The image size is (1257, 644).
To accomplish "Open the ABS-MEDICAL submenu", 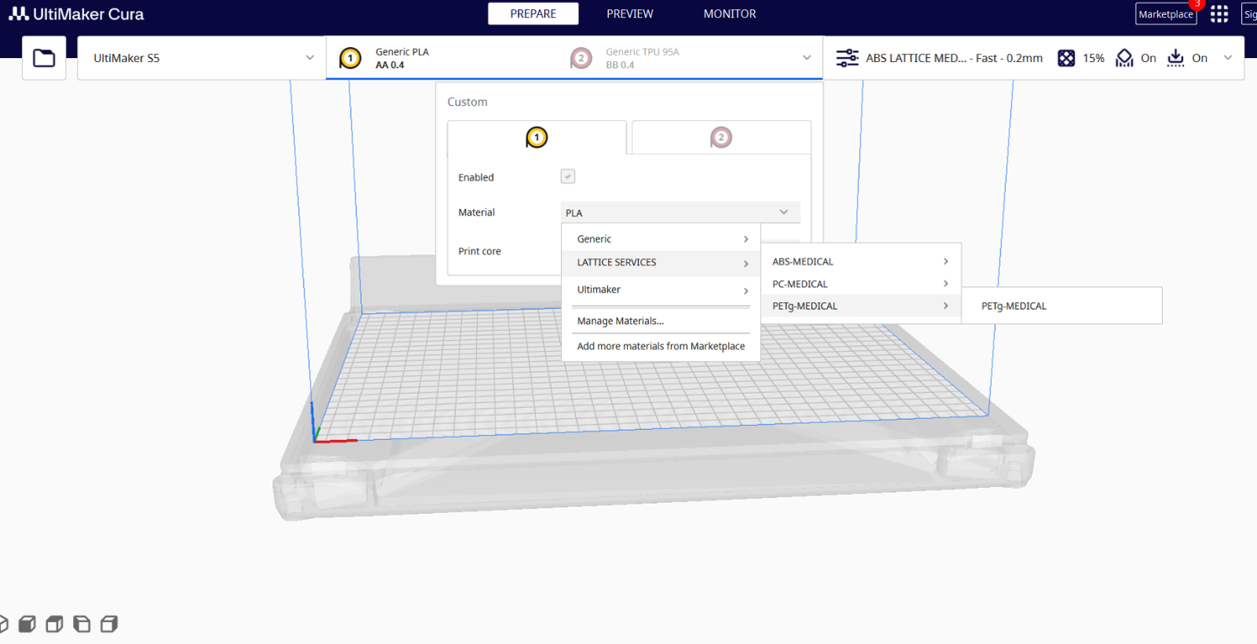I will [x=861, y=261].
